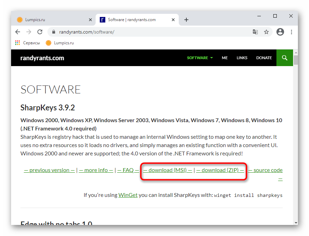Follow the more info link
Image resolution: width=309 pixels, height=236 pixels.
point(96,170)
